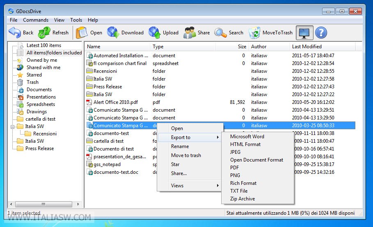Sort by the Size column header

point(232,47)
